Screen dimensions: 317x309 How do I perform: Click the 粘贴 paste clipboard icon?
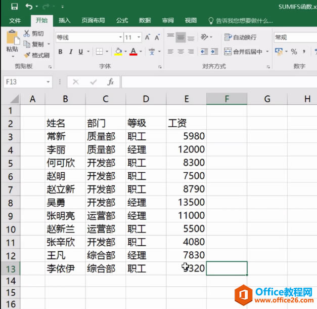pos(13,37)
